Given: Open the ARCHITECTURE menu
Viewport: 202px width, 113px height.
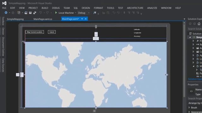Looking at the screenshot, I should (135, 8).
